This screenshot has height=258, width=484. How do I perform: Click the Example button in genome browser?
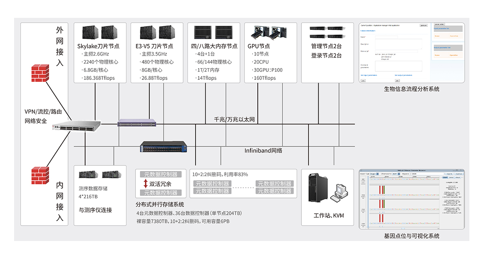(459, 174)
